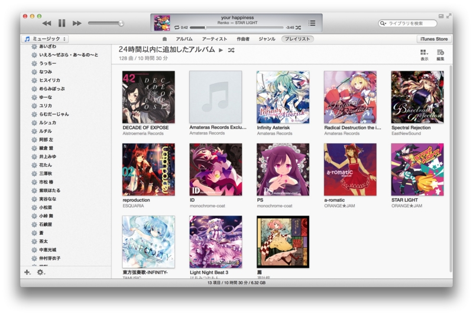Image resolution: width=473 pixels, height=315 pixels.
Task: Open the STAR LIGHT album cover
Action: click(417, 169)
